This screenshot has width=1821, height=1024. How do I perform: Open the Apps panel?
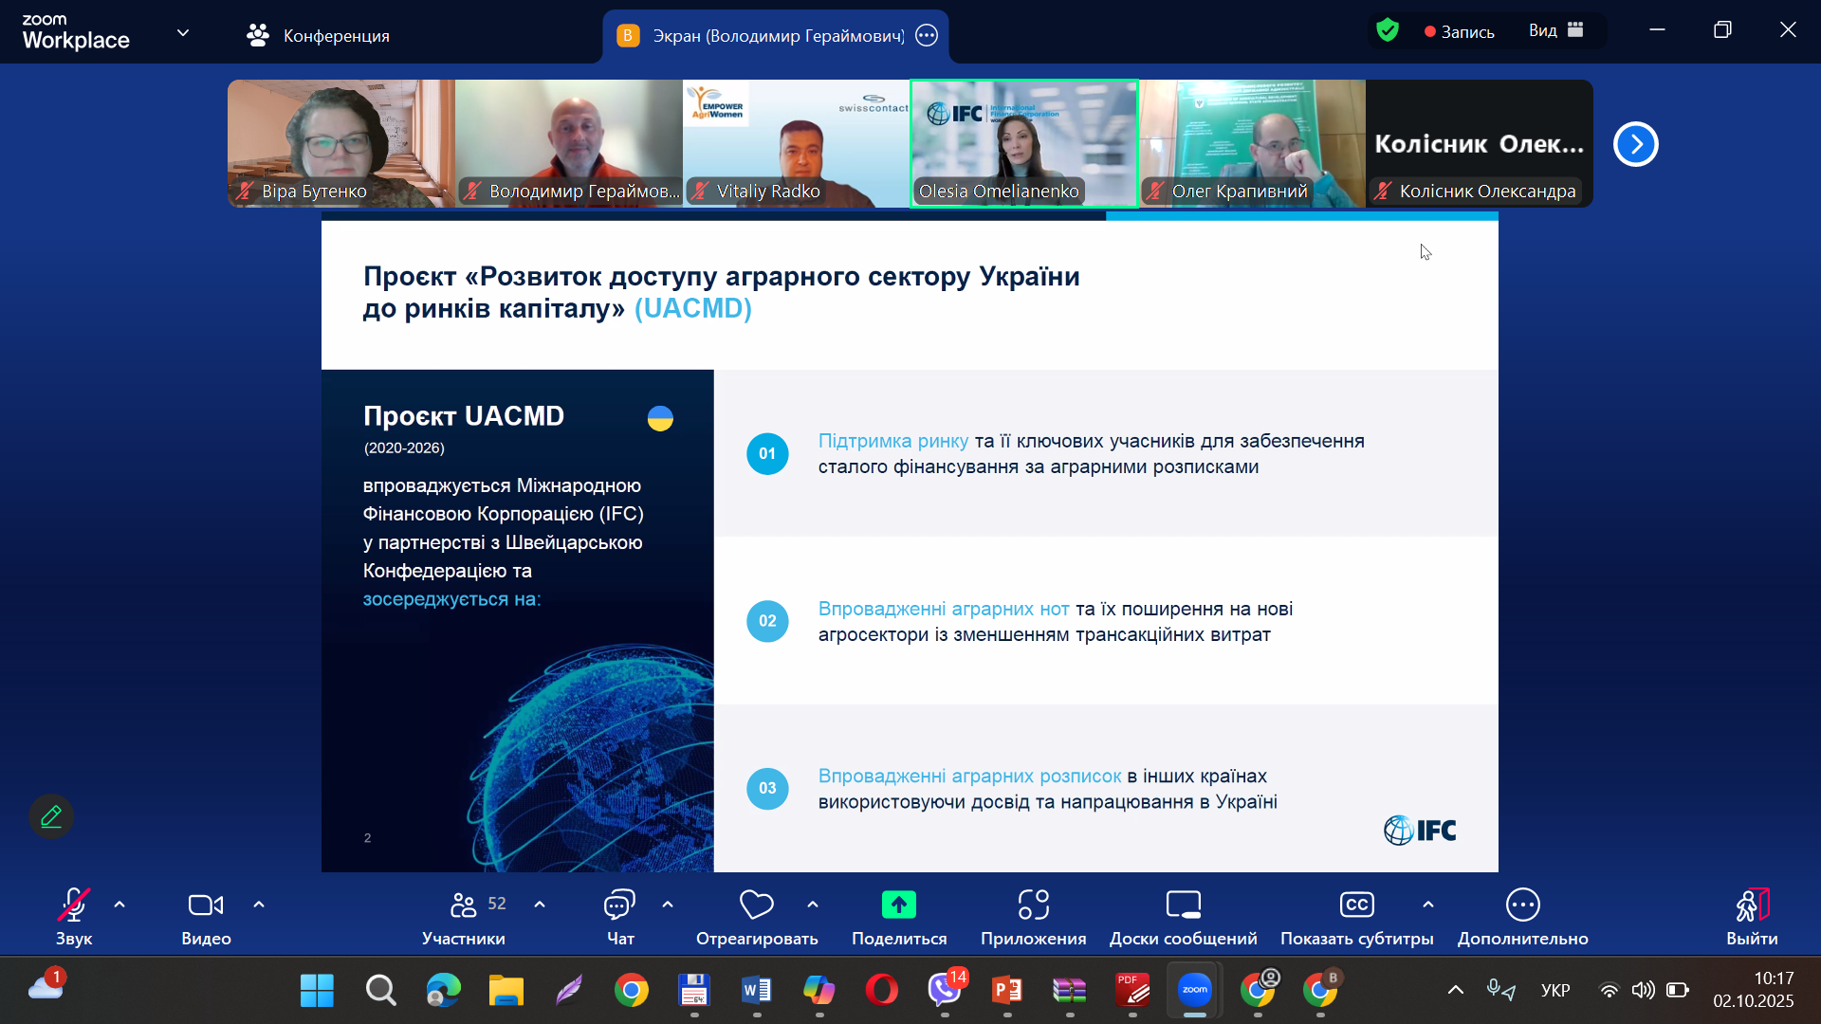[x=1033, y=905]
